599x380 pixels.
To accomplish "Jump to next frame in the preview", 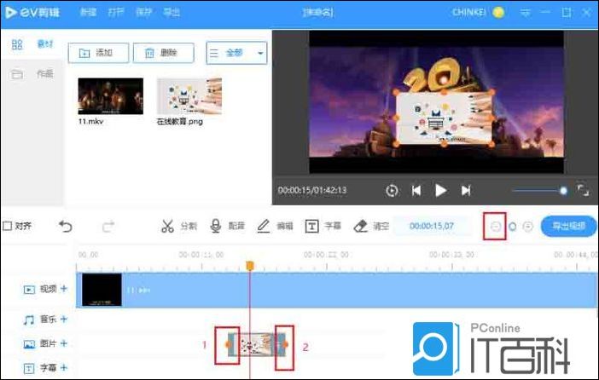I will [466, 190].
